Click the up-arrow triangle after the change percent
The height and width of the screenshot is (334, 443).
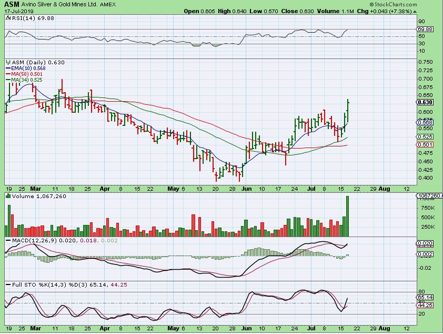[x=415, y=12]
